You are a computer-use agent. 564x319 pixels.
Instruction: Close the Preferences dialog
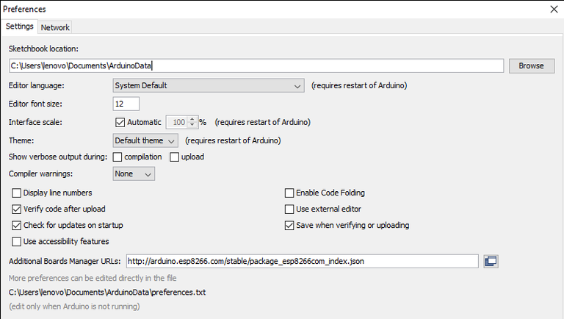click(x=553, y=9)
